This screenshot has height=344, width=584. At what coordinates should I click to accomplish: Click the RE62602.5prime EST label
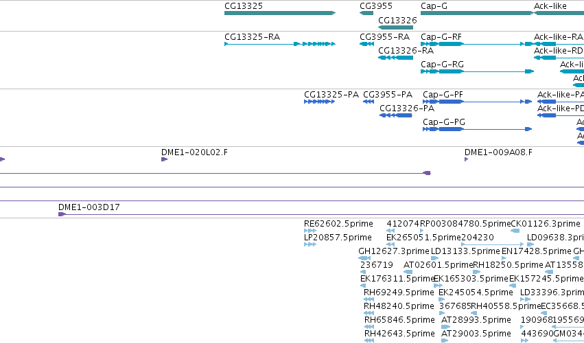[338, 224]
